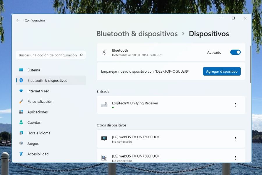Click the Hora e idioma clock icon

point(21,133)
